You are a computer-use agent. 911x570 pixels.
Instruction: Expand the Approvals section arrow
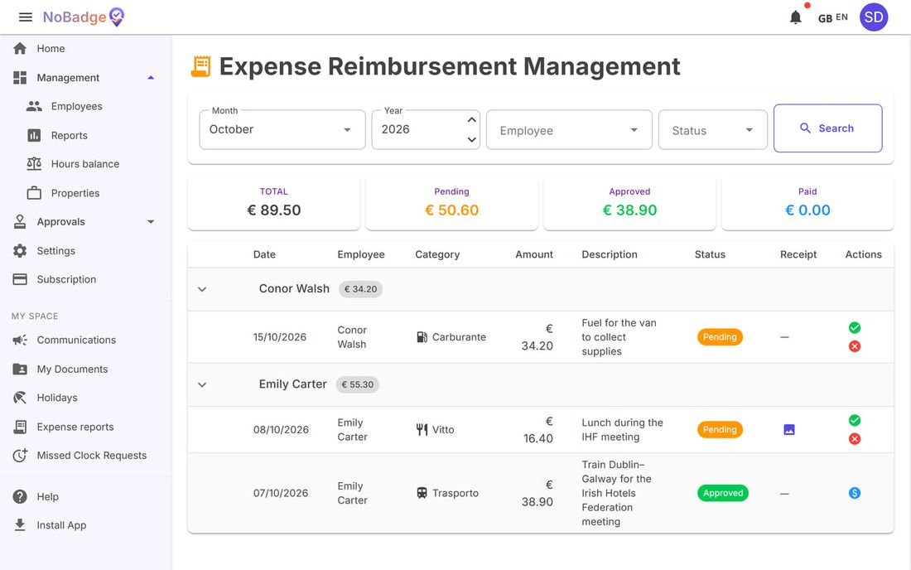151,222
